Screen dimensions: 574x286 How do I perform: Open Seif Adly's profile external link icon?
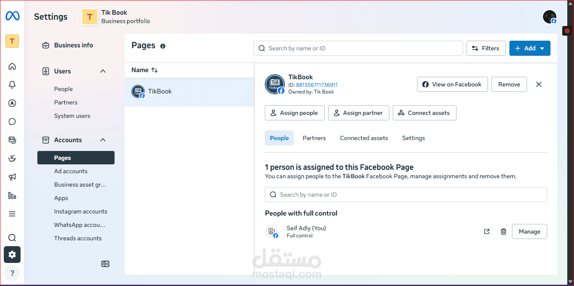click(487, 231)
